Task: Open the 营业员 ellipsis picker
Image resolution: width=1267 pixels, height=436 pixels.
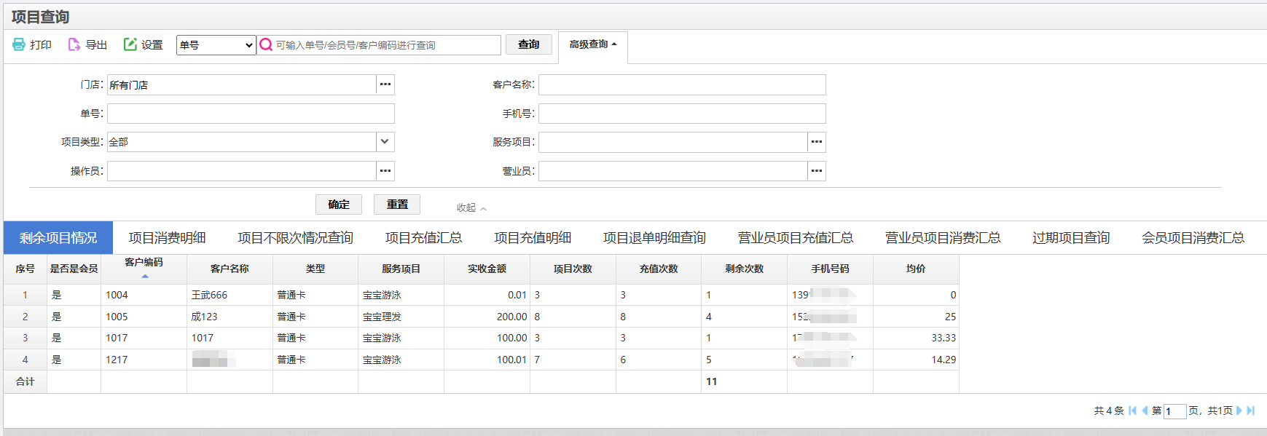Action: click(817, 171)
